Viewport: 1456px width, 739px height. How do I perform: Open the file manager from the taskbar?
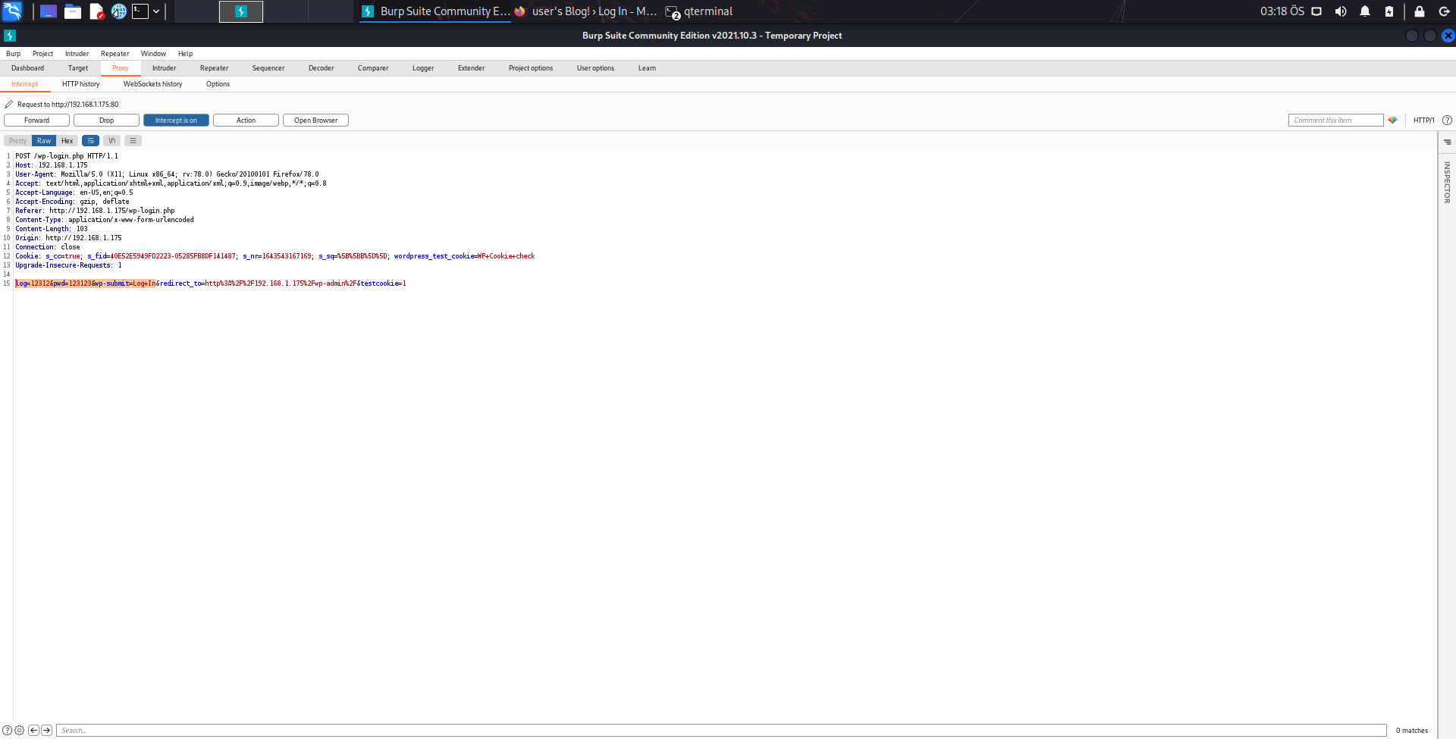pos(73,11)
